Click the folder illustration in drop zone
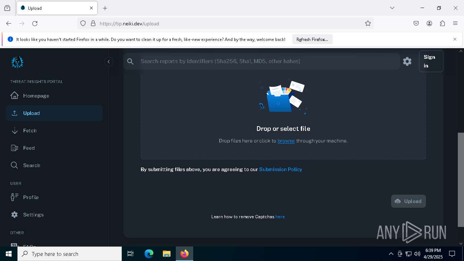The height and width of the screenshot is (261, 464). point(283,97)
